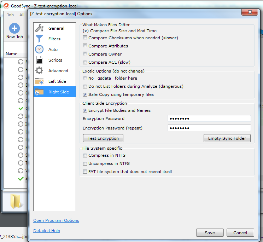Open the General options wrench icon

[39, 28]
